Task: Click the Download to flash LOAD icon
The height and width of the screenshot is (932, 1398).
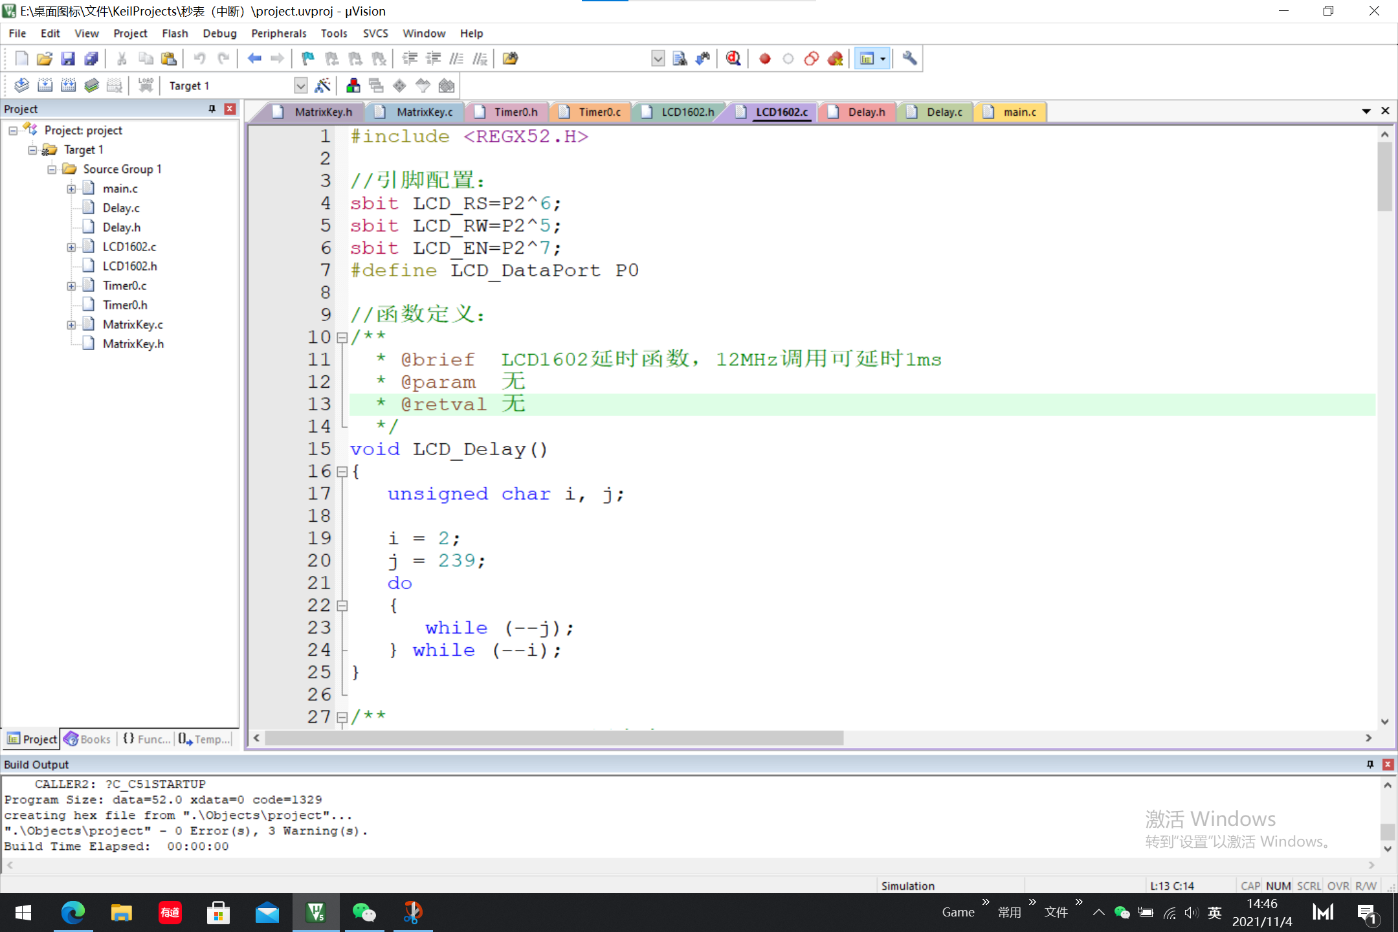Action: [x=146, y=85]
